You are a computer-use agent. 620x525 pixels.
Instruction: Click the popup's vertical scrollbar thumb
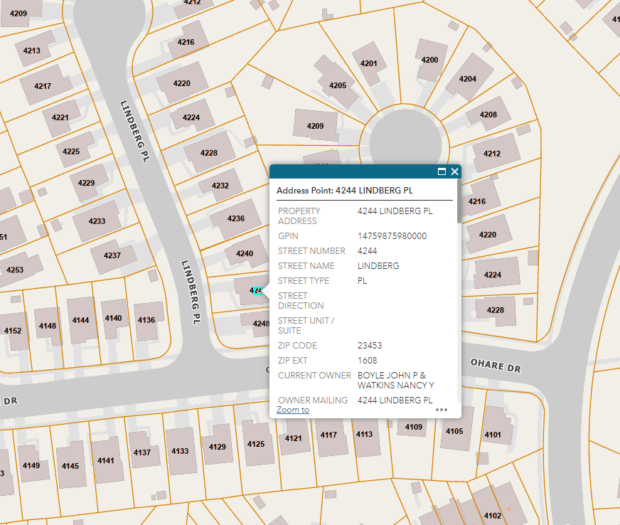459,201
